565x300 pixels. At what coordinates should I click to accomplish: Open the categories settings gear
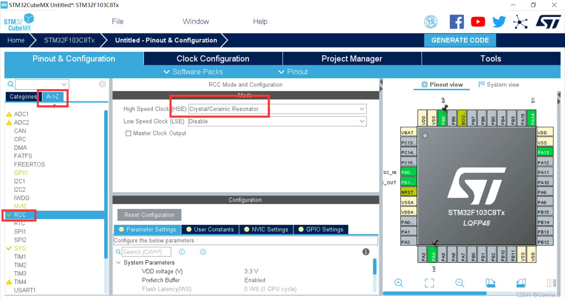[x=102, y=84]
